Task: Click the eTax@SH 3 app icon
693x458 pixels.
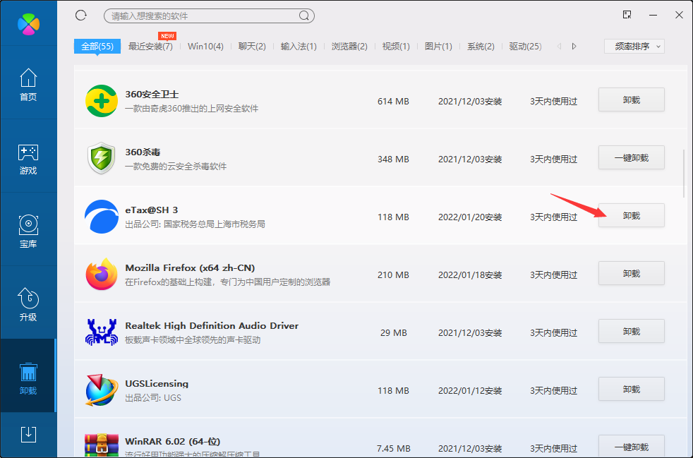Action: click(102, 216)
